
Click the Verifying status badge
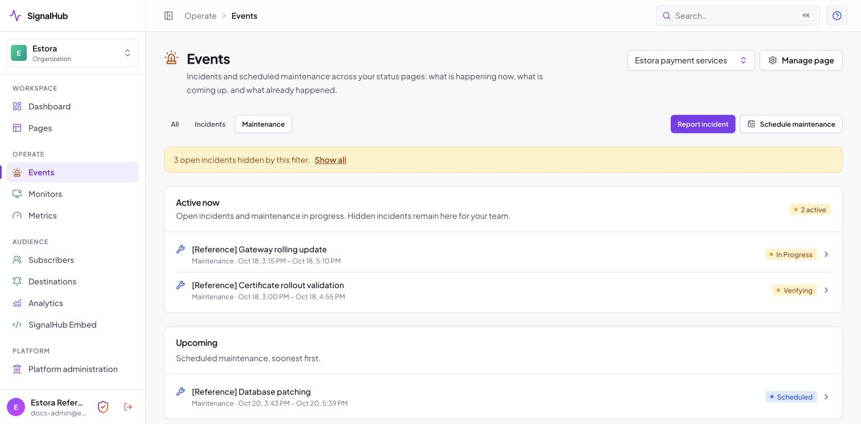point(794,290)
